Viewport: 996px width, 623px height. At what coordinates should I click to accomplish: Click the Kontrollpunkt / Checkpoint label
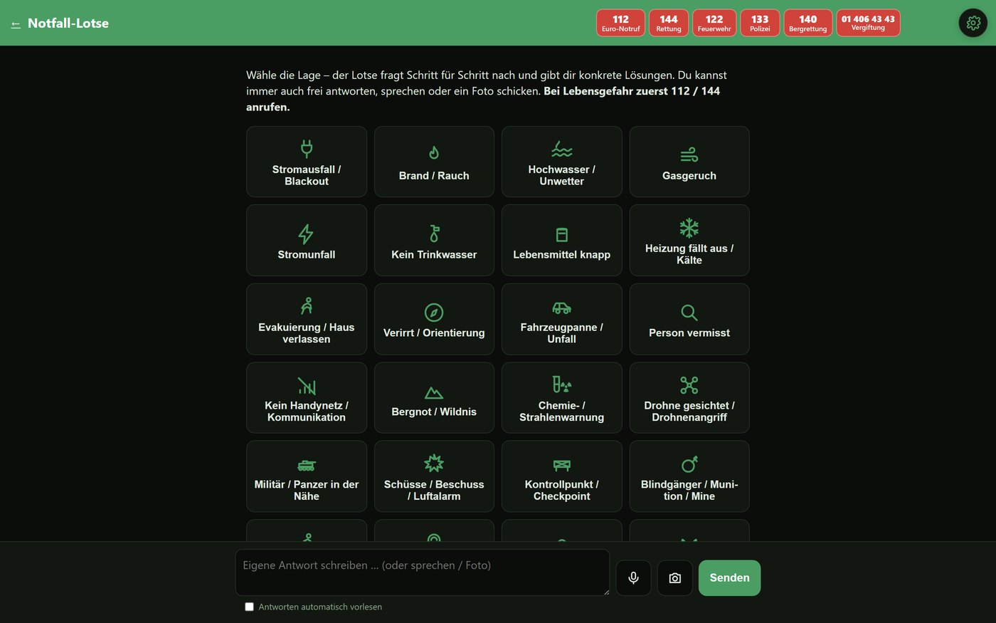[562, 490]
